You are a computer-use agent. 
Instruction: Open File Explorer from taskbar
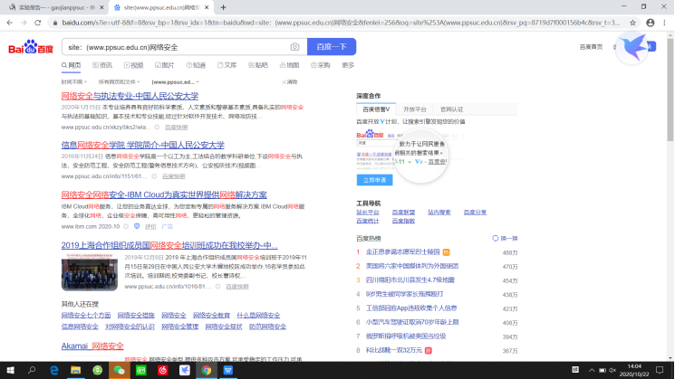pos(76,370)
